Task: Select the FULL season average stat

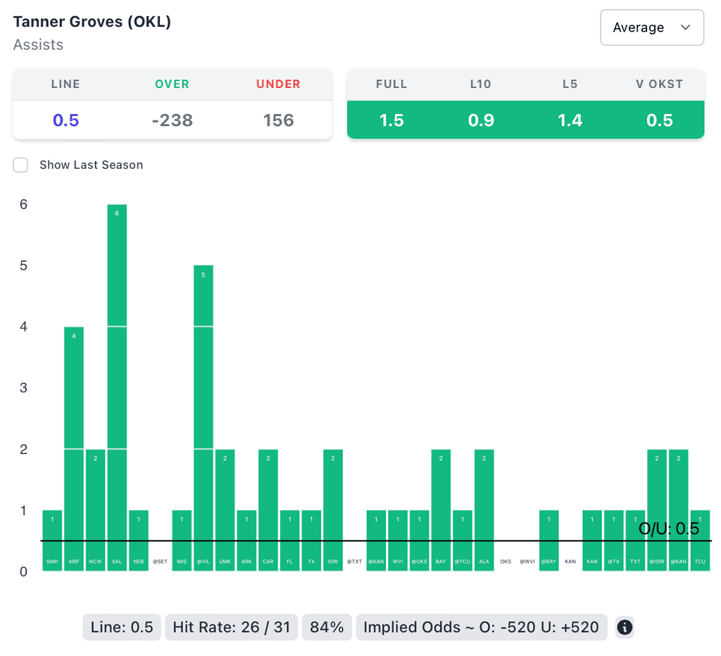Action: pyautogui.click(x=391, y=120)
